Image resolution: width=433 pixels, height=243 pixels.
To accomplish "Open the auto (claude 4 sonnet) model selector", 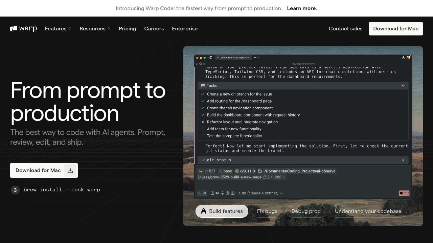I will point(260,193).
